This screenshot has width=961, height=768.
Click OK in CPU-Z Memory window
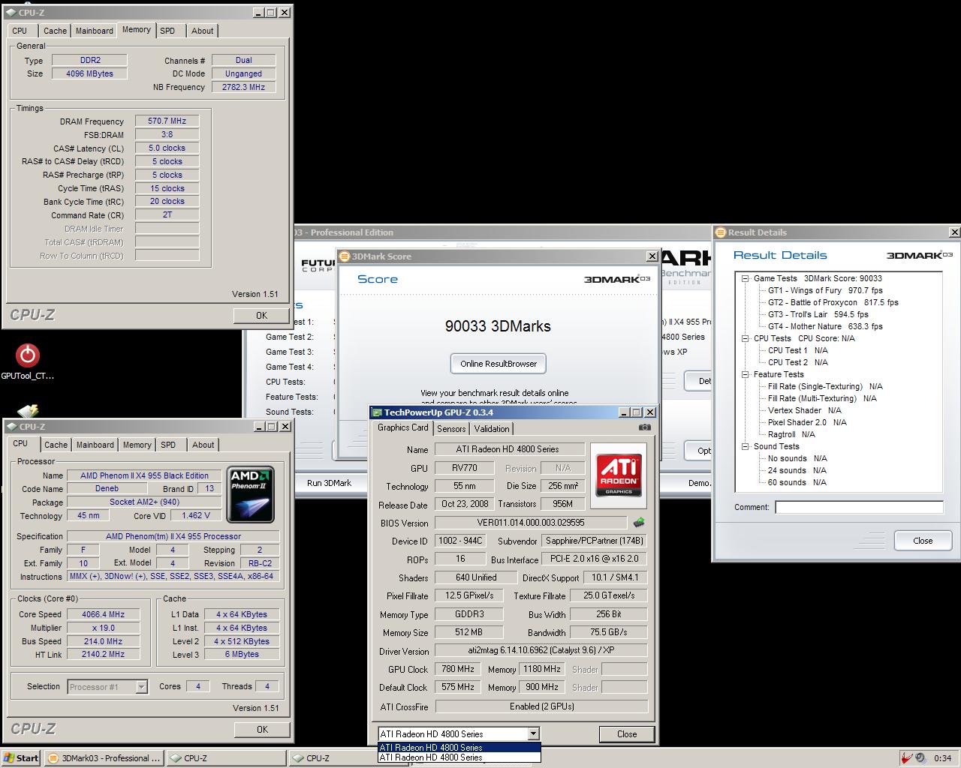coord(261,315)
